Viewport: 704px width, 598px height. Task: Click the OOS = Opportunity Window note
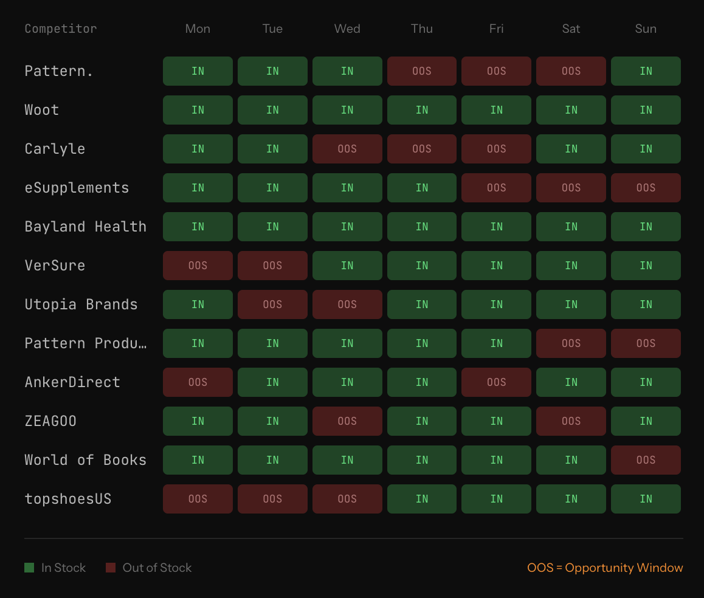pyautogui.click(x=605, y=568)
